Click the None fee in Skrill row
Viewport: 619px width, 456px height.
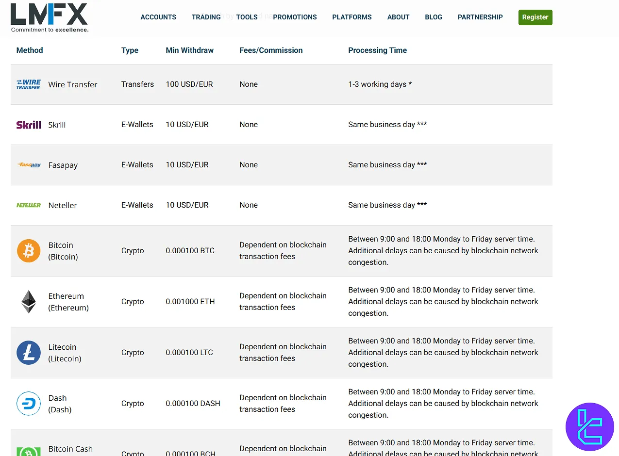pos(249,125)
